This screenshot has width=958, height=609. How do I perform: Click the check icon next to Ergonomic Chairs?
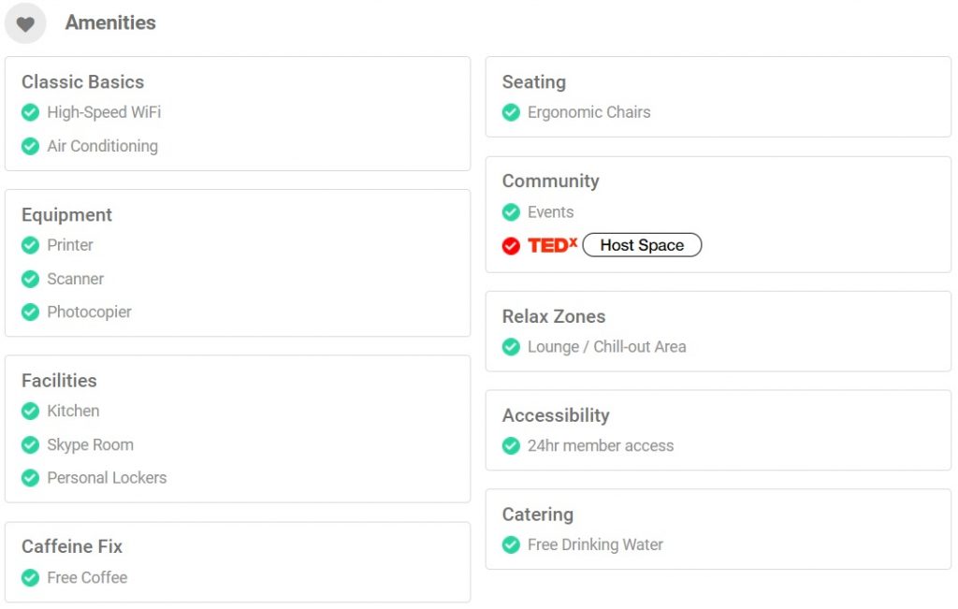511,112
